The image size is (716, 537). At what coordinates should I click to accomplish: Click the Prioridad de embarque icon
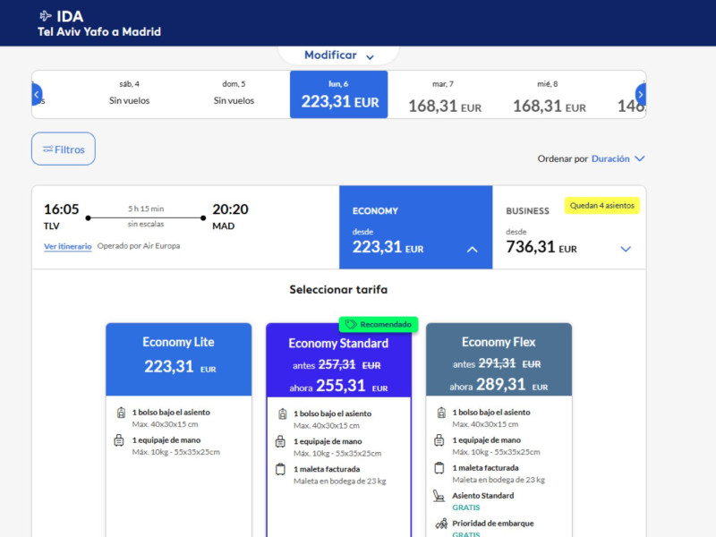point(439,524)
